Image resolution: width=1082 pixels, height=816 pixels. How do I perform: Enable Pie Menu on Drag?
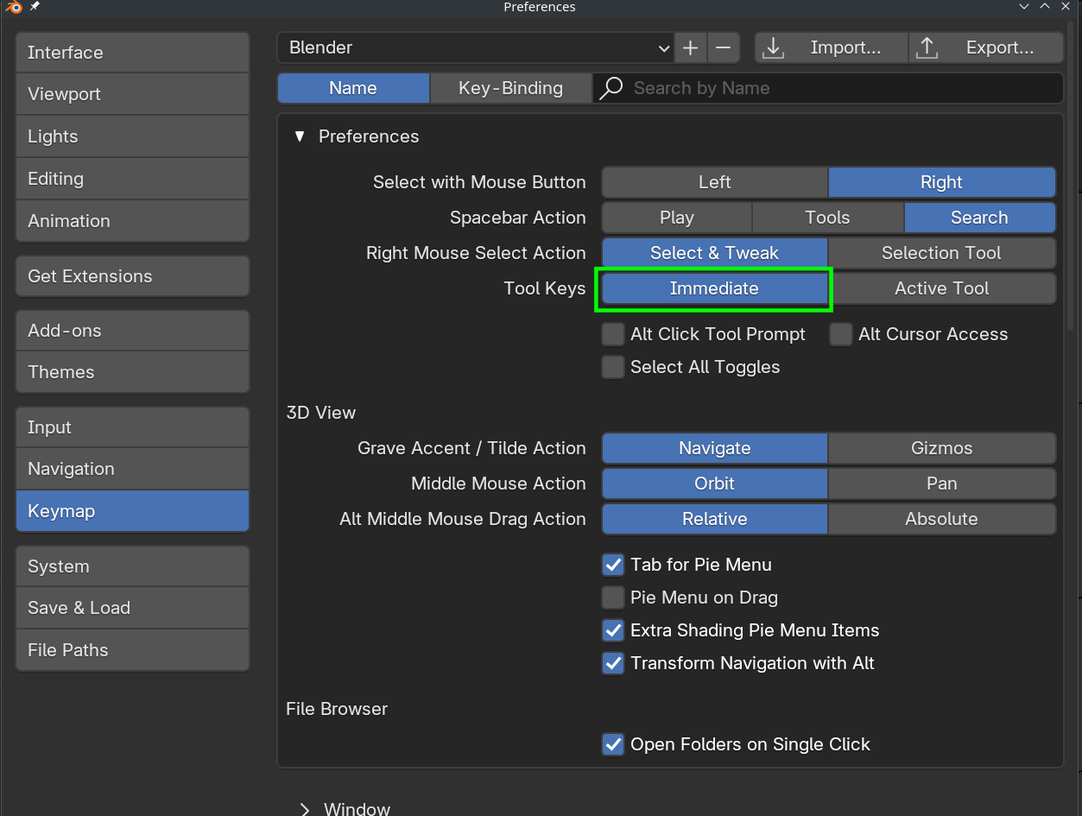[x=613, y=598]
